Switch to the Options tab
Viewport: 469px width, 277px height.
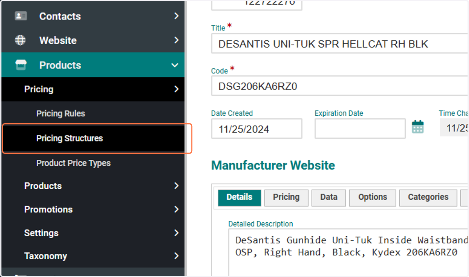tap(372, 197)
